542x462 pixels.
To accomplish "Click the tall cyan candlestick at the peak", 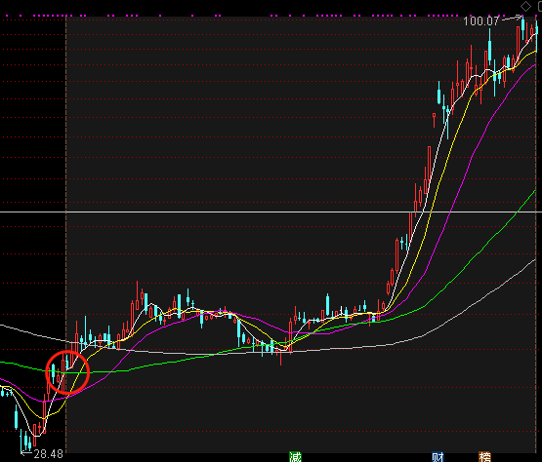I will pos(523,26).
